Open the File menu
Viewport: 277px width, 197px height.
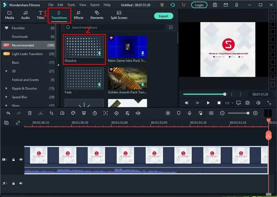(x=51, y=5)
